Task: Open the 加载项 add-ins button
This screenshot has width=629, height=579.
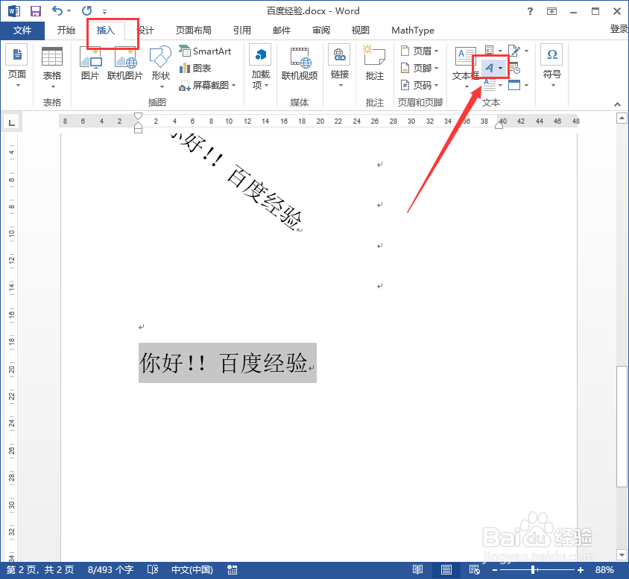Action: point(261,67)
